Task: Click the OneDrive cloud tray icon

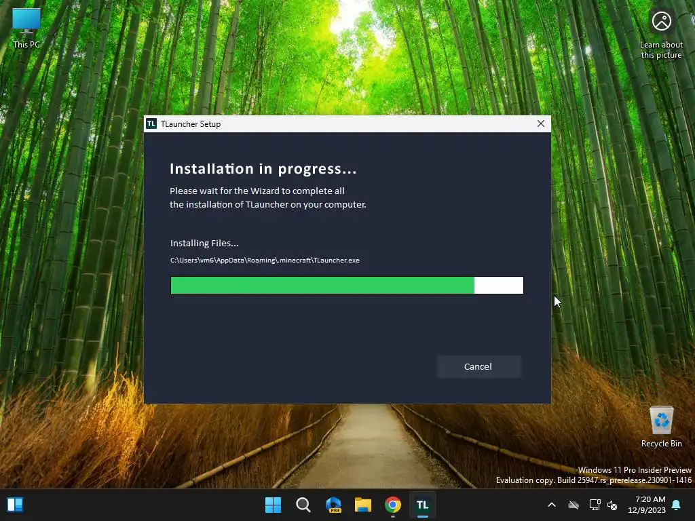Action: [574, 505]
